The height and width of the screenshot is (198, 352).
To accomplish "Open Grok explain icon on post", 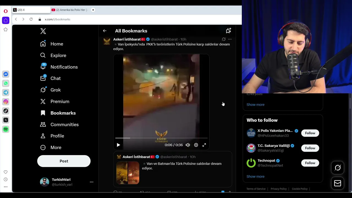I will 224,39.
